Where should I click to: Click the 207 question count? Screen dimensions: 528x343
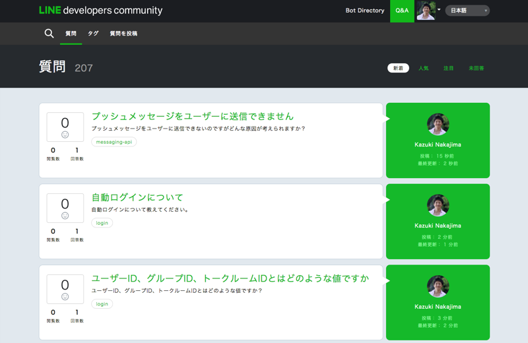pyautogui.click(x=84, y=68)
